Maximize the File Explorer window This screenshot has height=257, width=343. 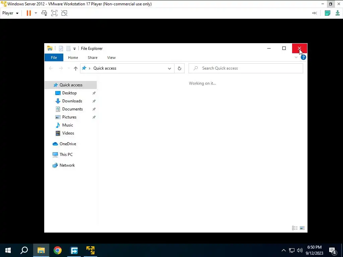[x=284, y=48]
